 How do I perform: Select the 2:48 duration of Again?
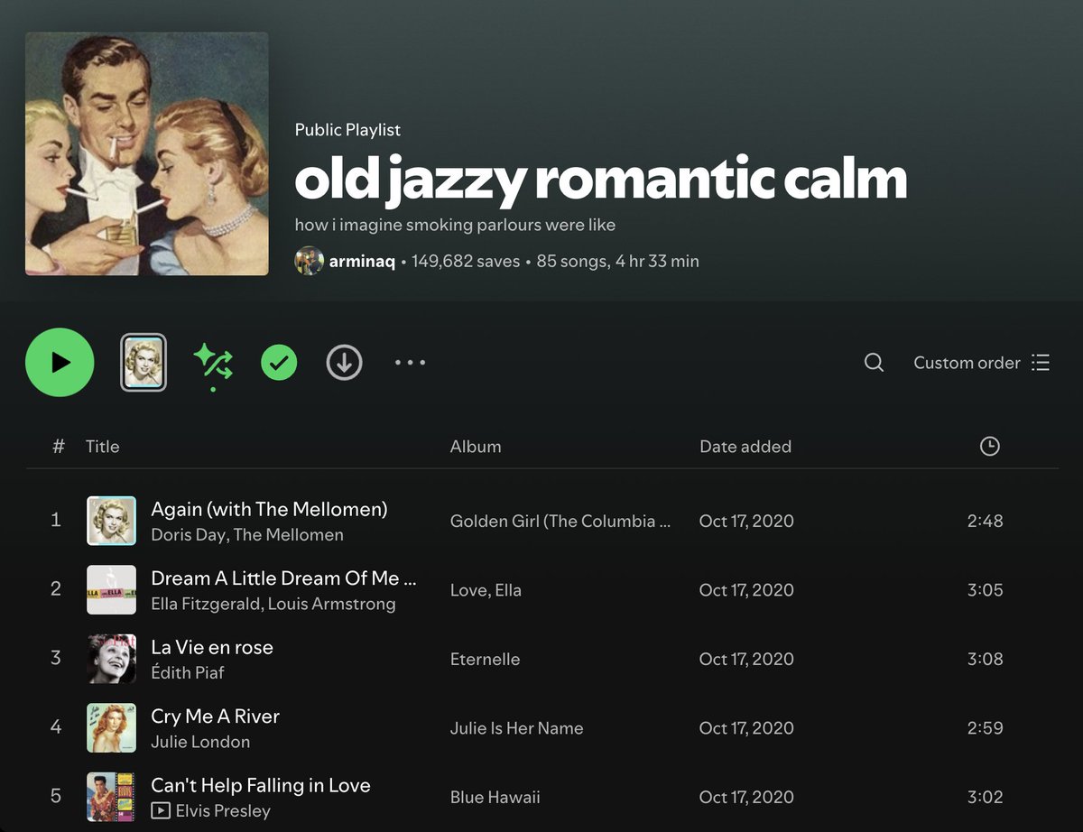pos(985,521)
